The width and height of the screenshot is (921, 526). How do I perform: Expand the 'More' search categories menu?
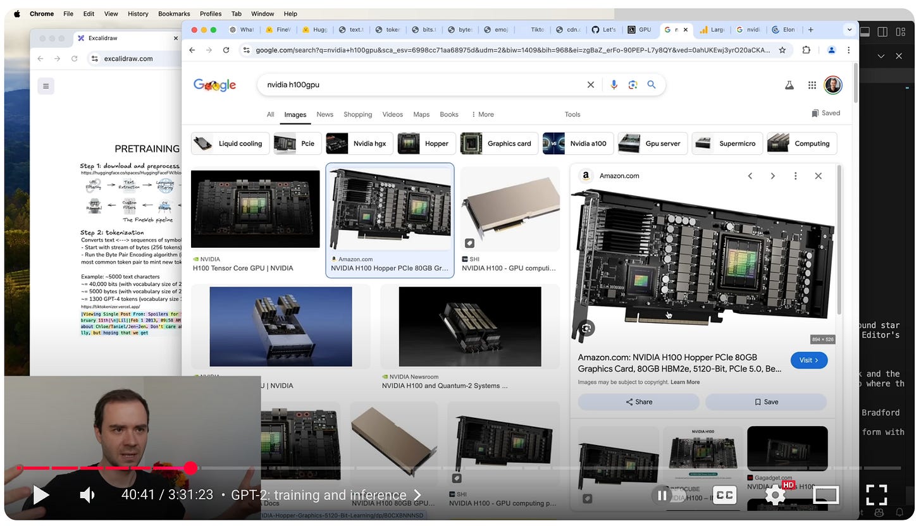pyautogui.click(x=483, y=114)
